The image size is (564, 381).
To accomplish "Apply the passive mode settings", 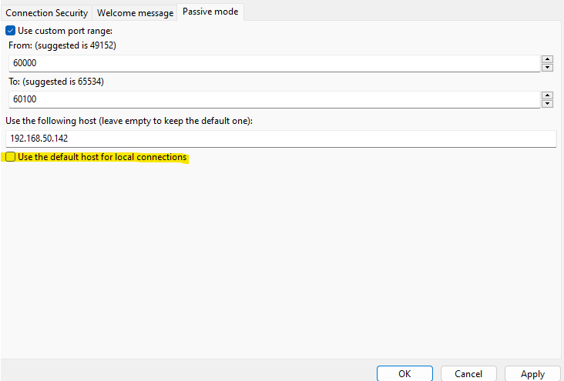I will pyautogui.click(x=532, y=373).
